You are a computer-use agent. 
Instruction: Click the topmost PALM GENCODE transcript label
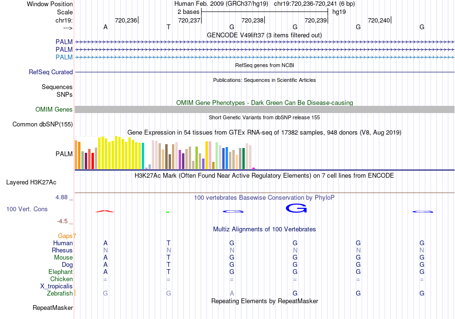click(64, 42)
